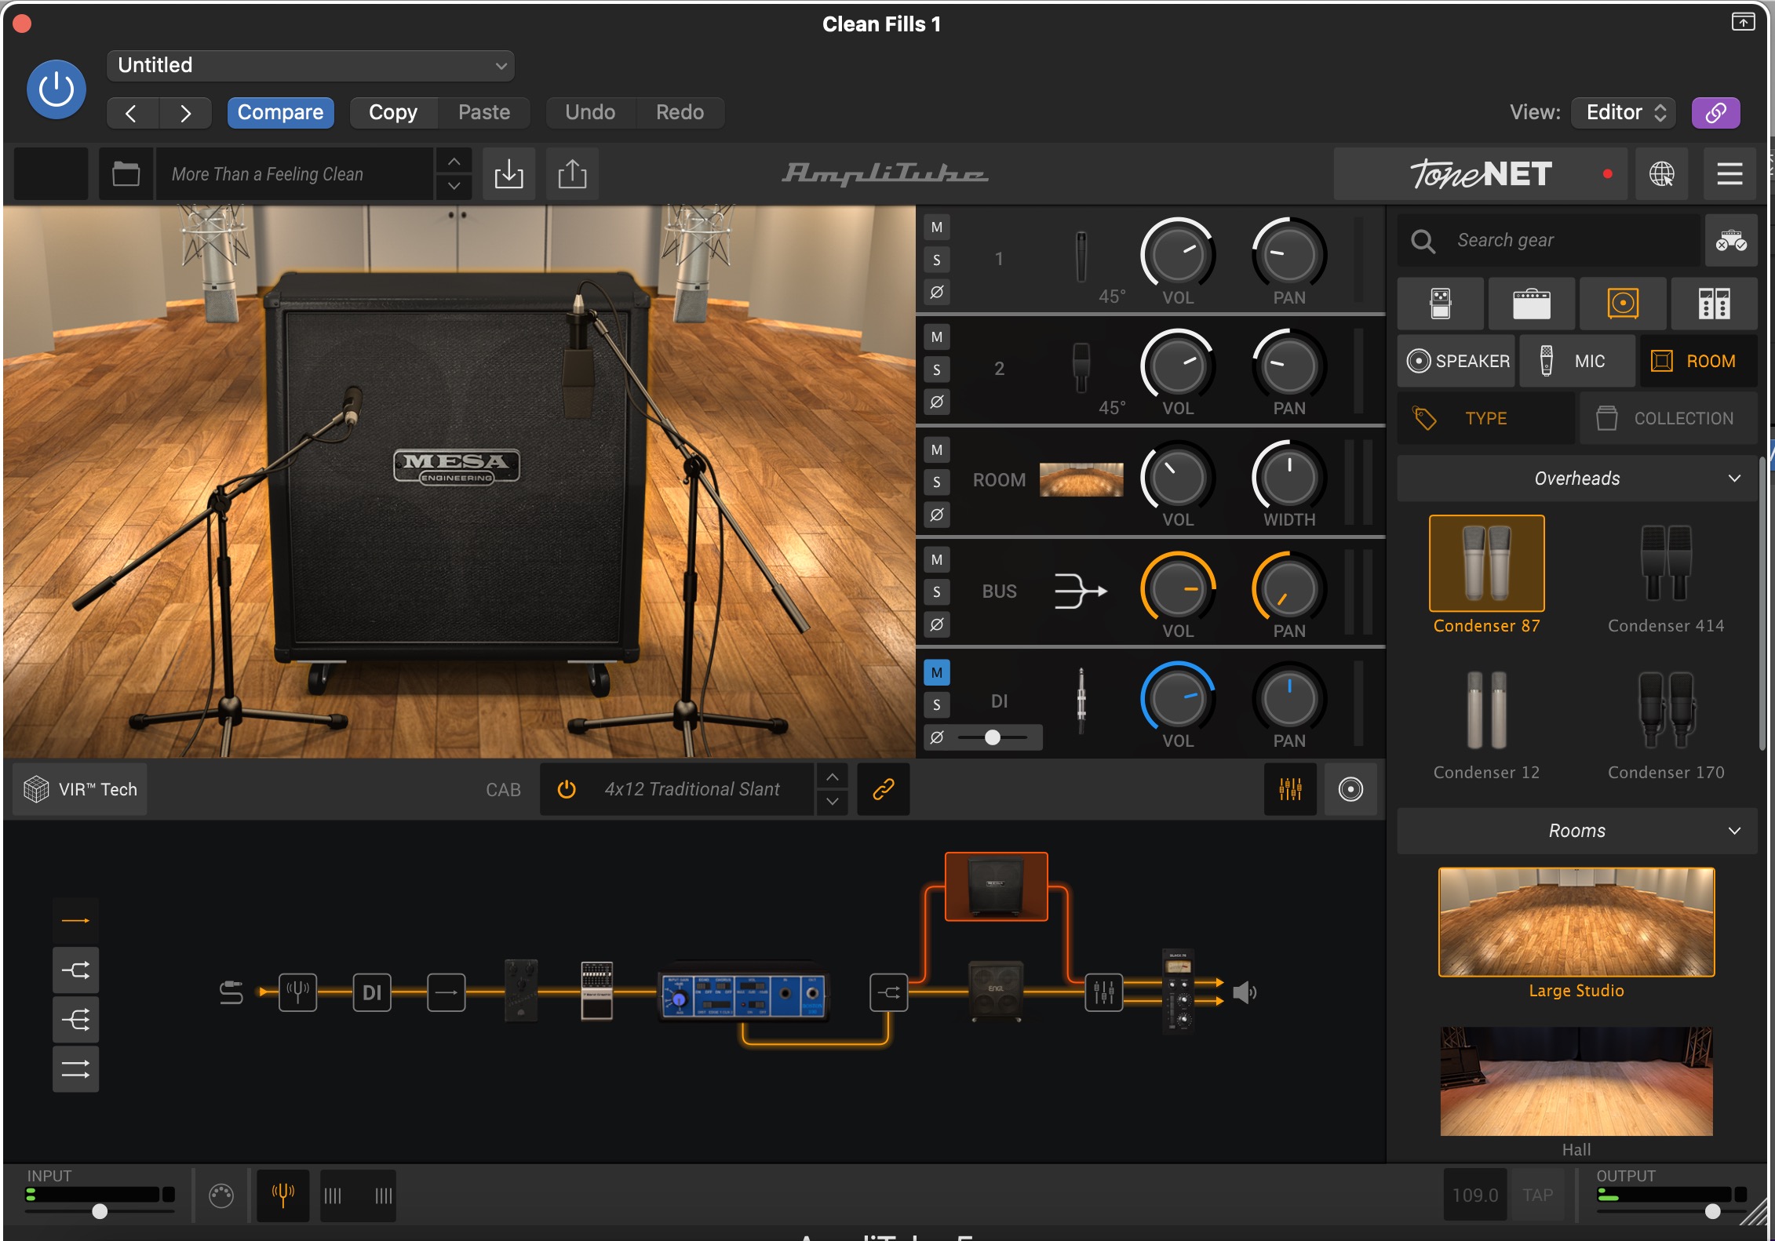Select the mic 2 microphone icon
The width and height of the screenshot is (1775, 1241).
[x=1081, y=368]
